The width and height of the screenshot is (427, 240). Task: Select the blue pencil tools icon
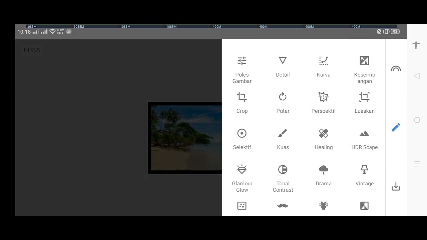(396, 127)
